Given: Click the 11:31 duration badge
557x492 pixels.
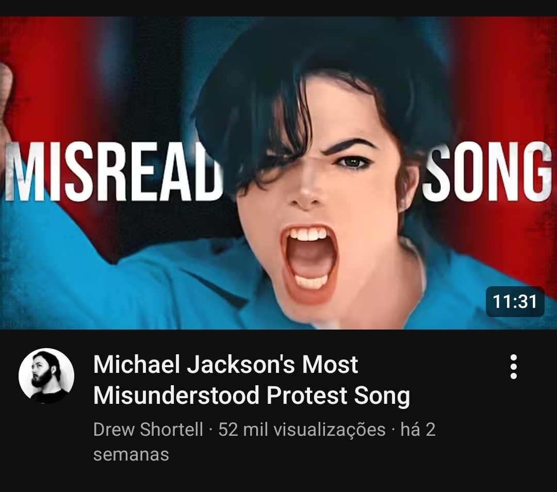Looking at the screenshot, I should [515, 302].
